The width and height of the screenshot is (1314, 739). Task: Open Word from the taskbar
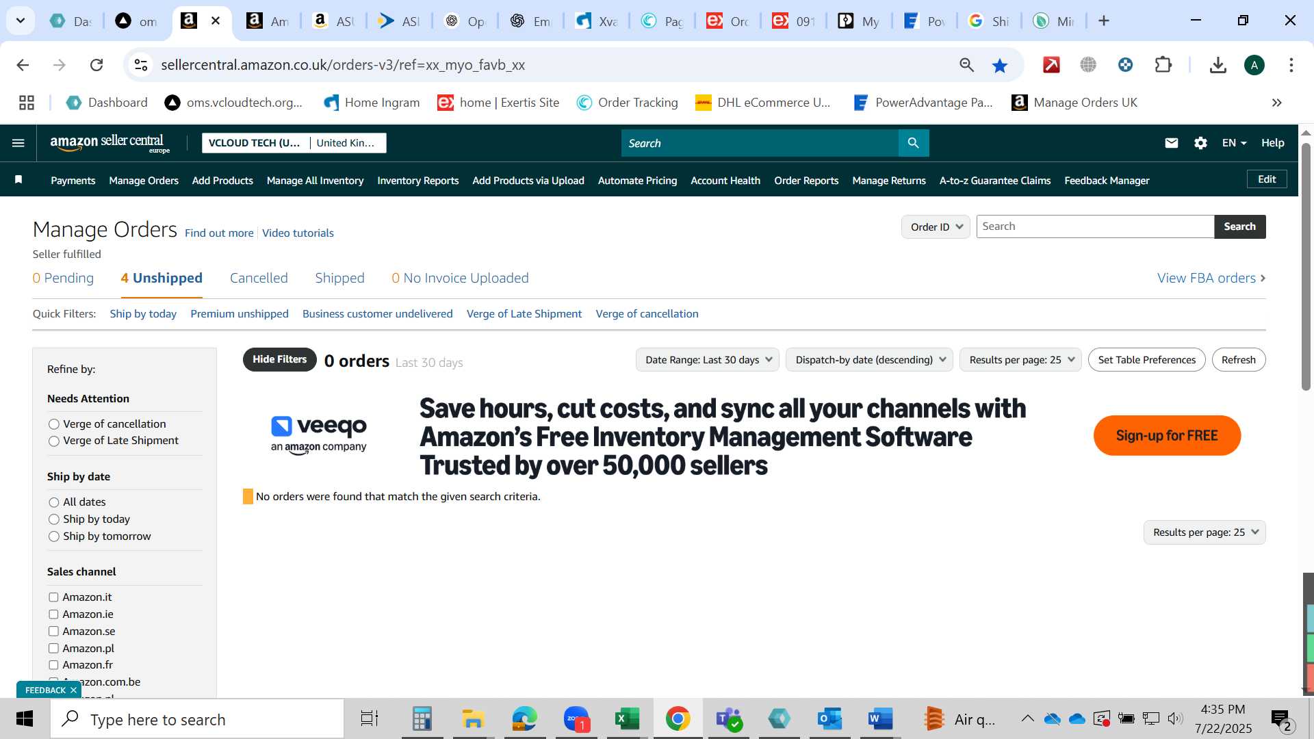pyautogui.click(x=880, y=719)
